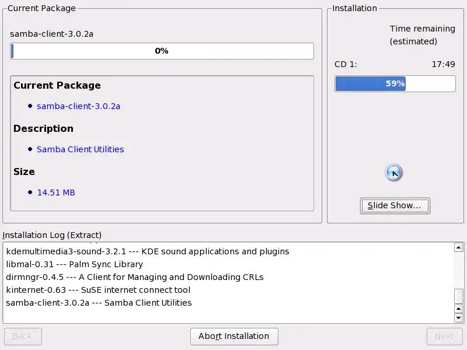The height and width of the screenshot is (350, 467).
Task: Click the bold Description heading
Action: click(43, 128)
